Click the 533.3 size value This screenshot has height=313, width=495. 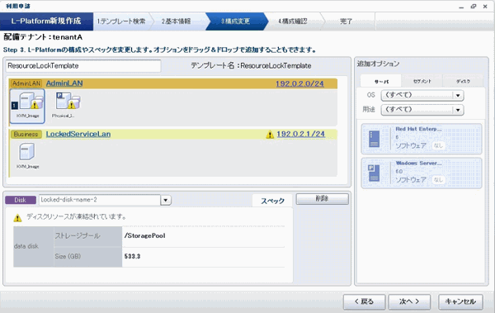132,256
